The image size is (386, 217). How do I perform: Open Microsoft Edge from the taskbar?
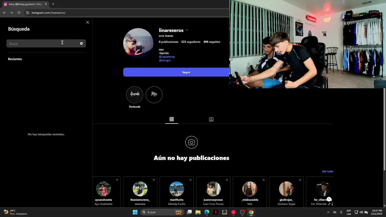[x=207, y=212]
